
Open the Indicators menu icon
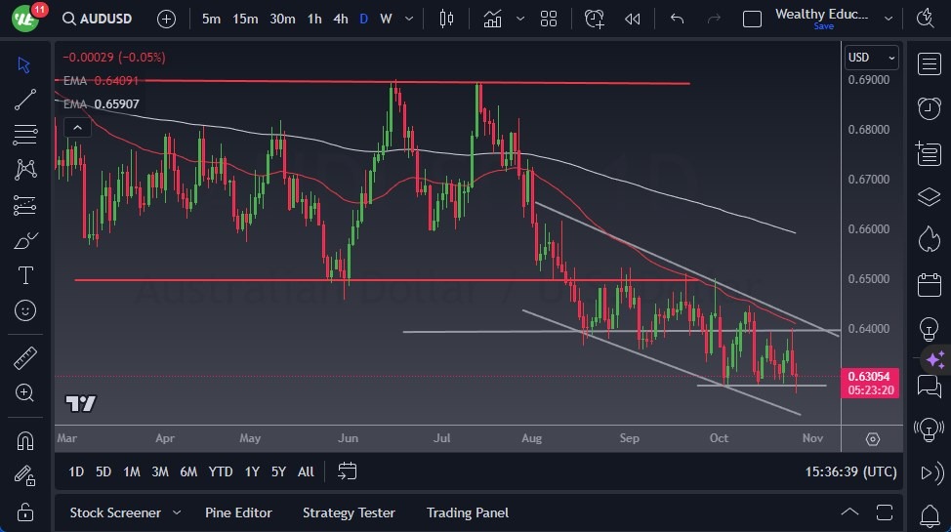[492, 19]
